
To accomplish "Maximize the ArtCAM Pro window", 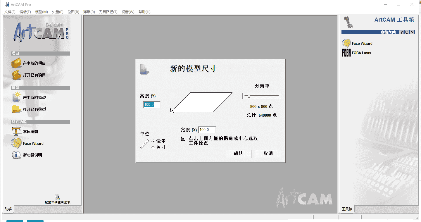I will click(x=398, y=4).
